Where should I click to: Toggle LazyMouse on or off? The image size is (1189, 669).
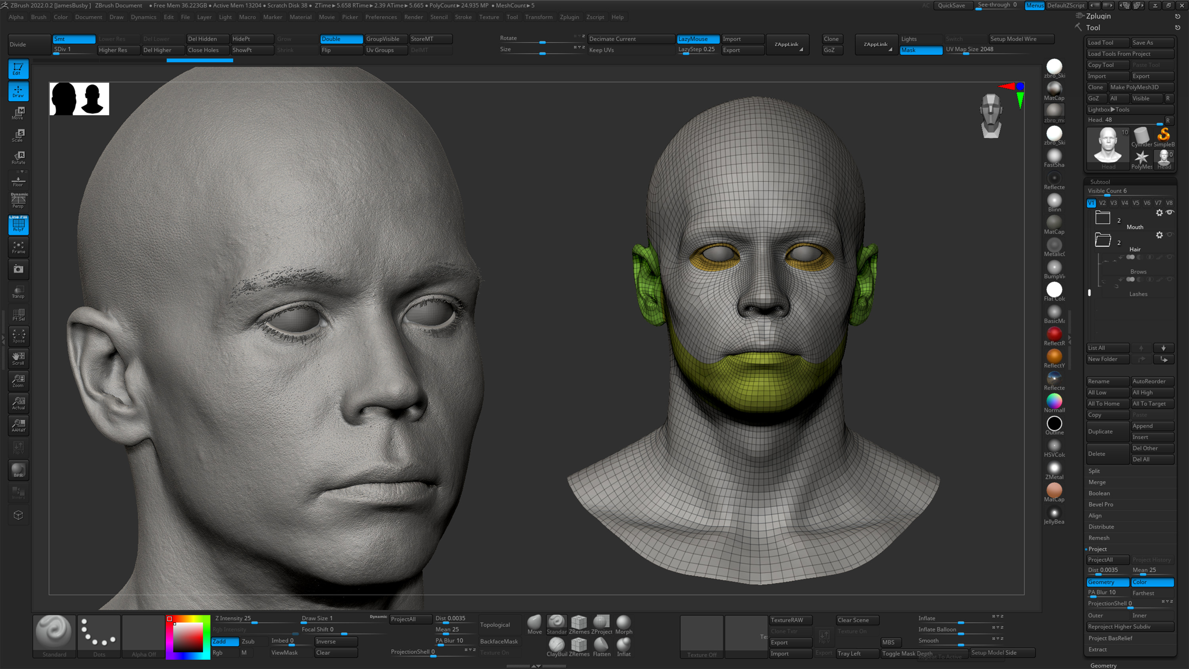(698, 38)
